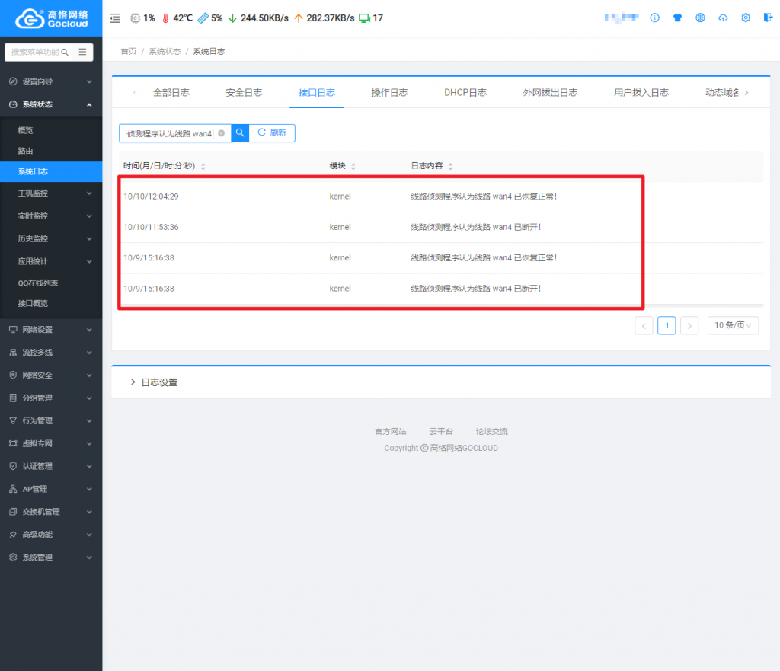Click the 刷新 refresh button
Screen dimensions: 780x671
[x=272, y=133]
